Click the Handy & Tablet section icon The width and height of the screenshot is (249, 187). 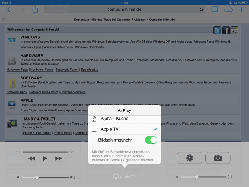tap(12, 124)
